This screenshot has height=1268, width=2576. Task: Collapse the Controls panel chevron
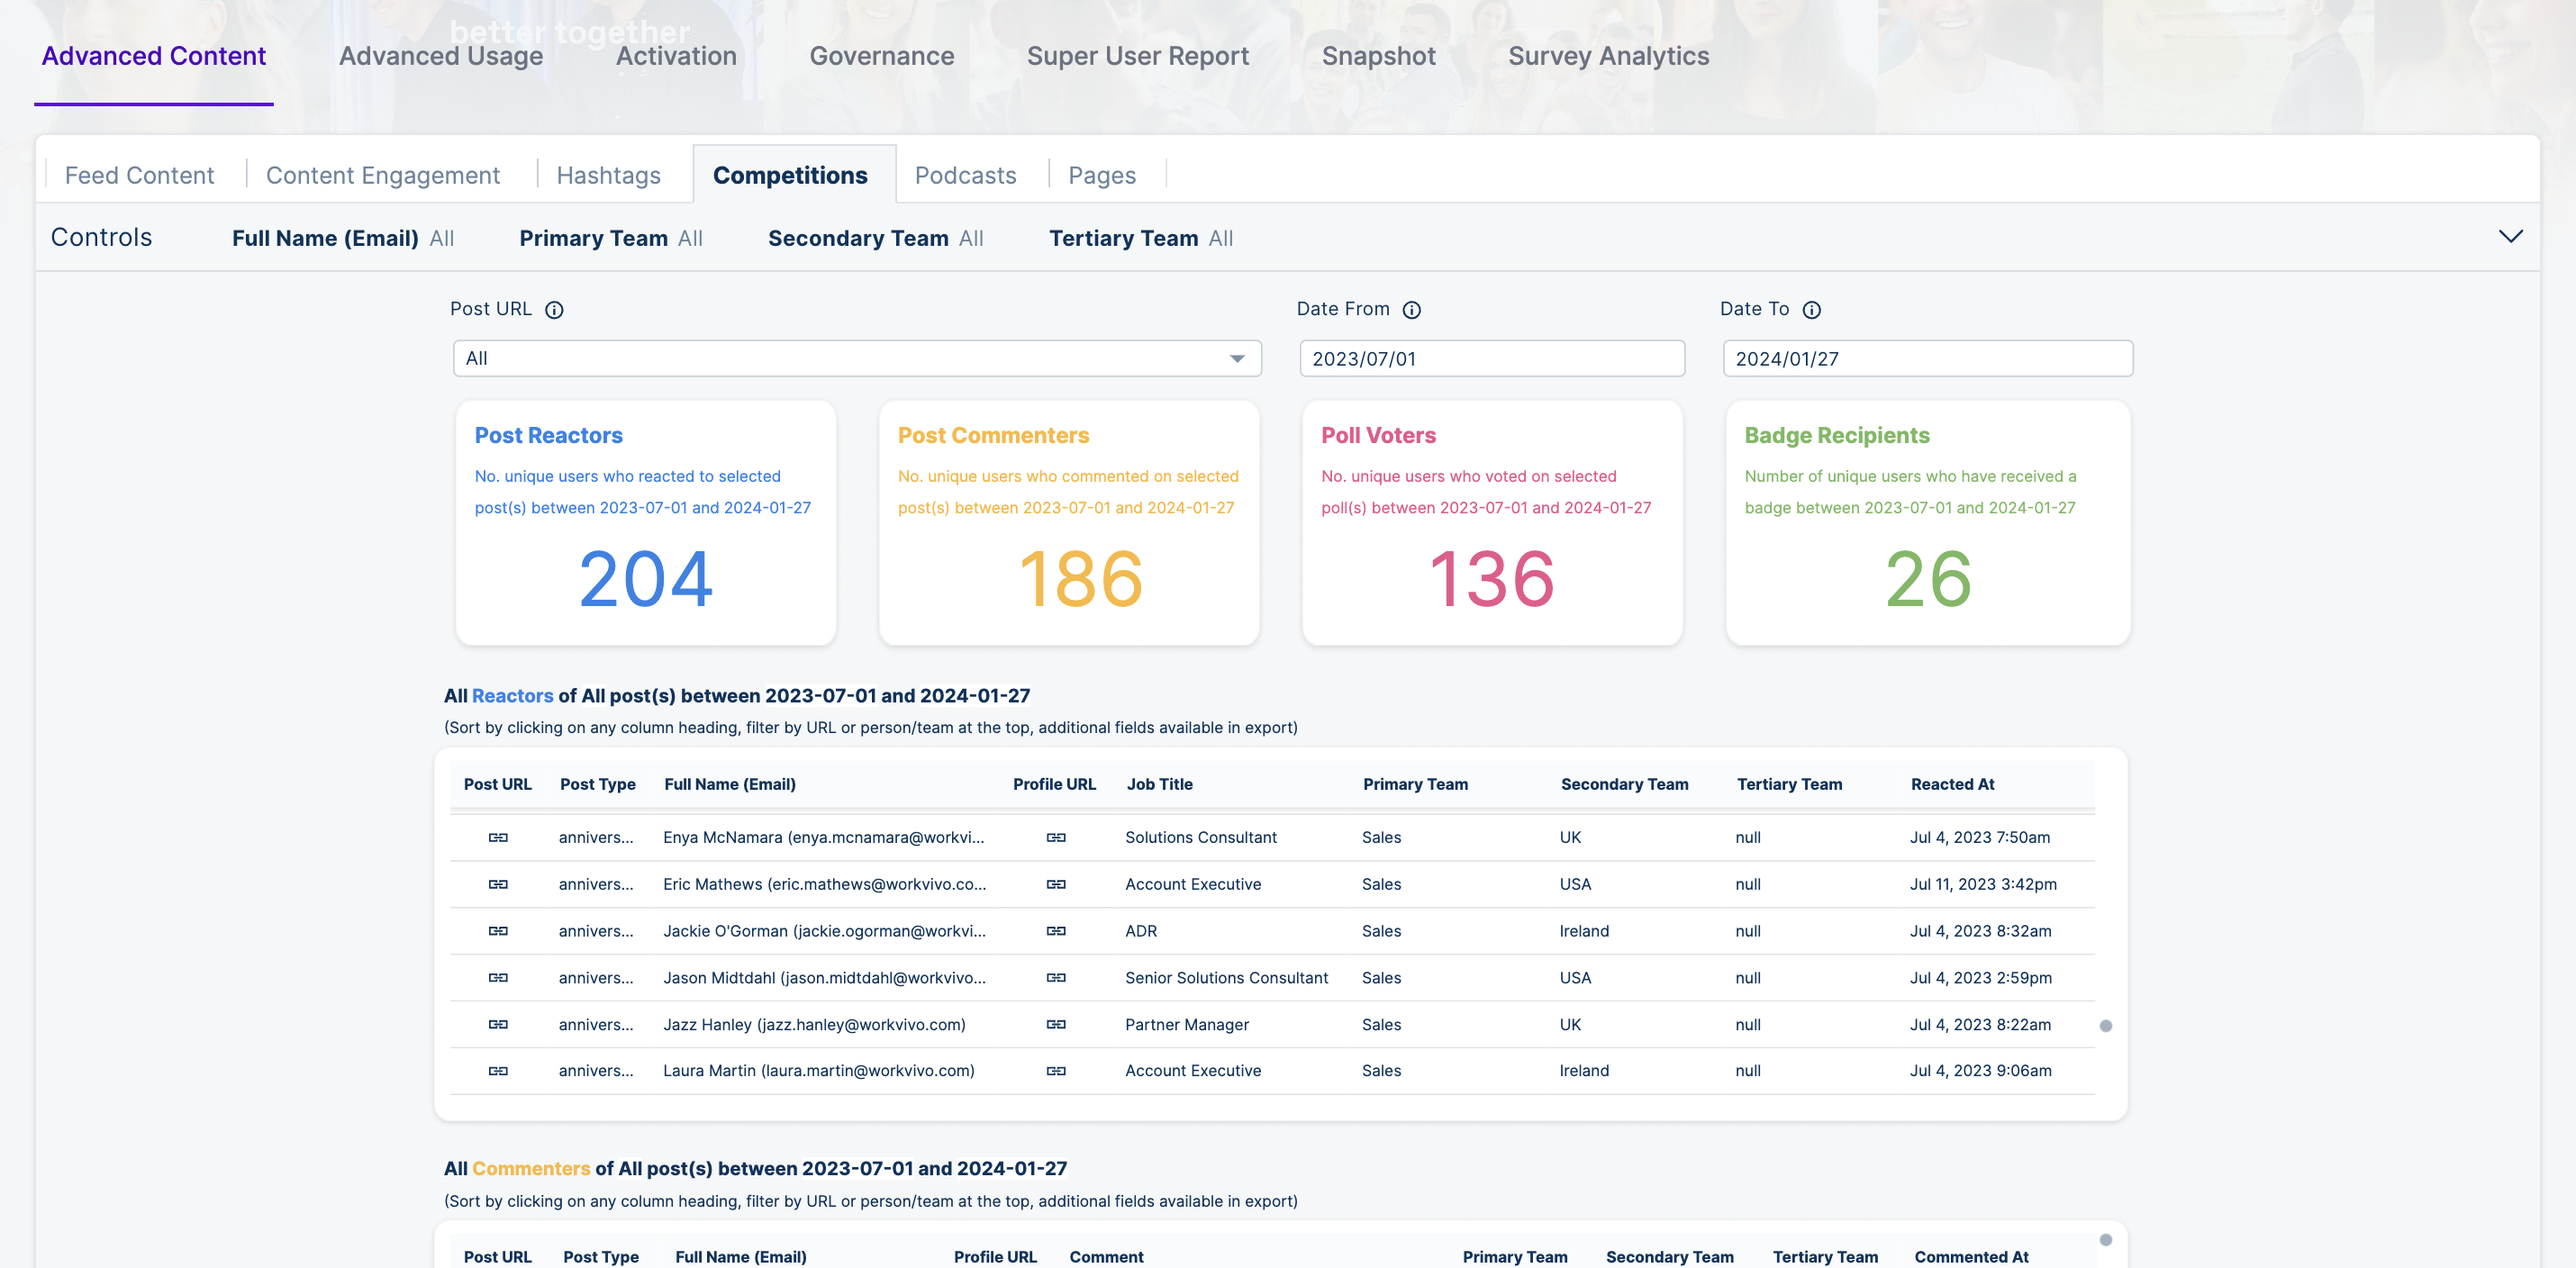click(2512, 237)
